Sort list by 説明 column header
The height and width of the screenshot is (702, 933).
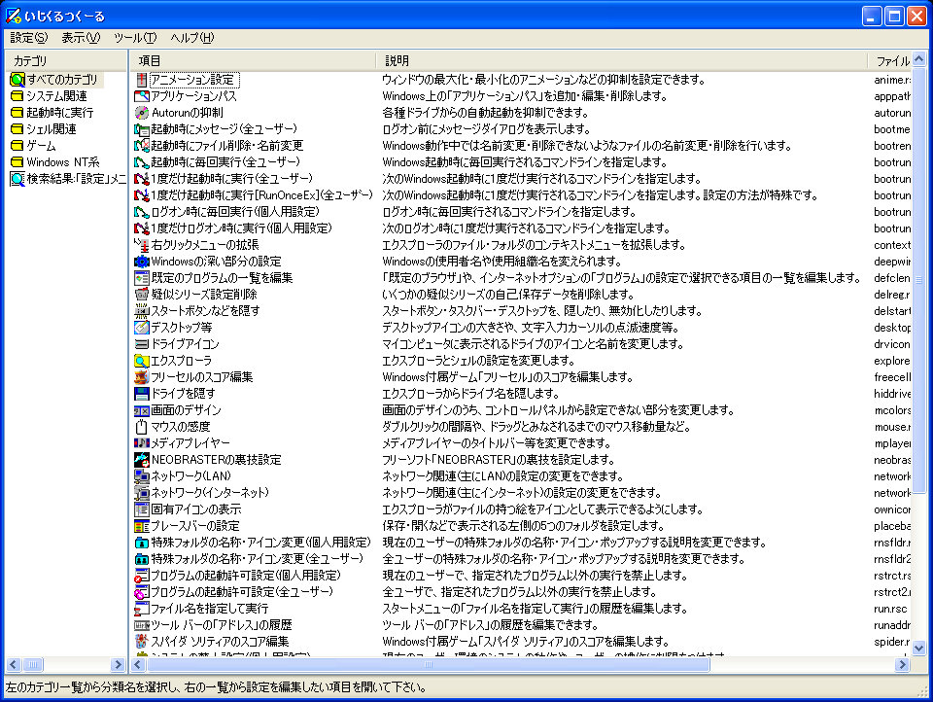click(x=622, y=60)
